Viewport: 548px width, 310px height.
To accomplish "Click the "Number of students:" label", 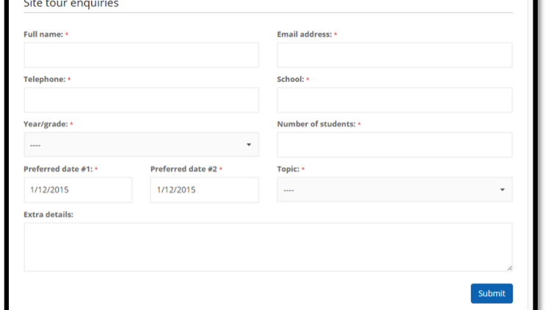I will (316, 124).
